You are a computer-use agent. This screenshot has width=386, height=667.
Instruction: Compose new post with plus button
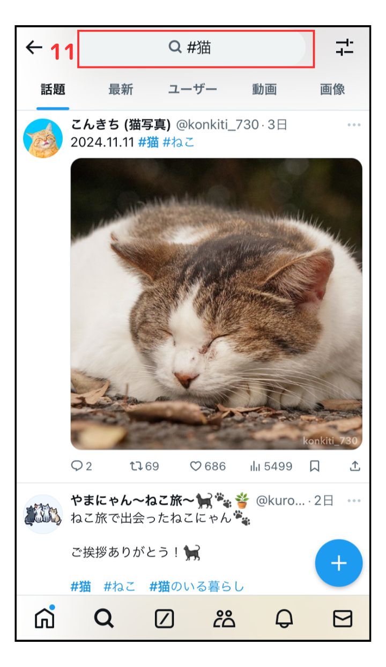pos(339,564)
